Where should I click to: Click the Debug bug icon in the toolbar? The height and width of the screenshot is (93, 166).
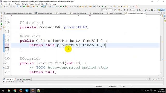coord(57,6)
